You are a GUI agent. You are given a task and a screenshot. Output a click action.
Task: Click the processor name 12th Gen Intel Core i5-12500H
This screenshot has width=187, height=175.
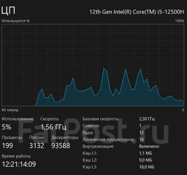tap(137, 12)
